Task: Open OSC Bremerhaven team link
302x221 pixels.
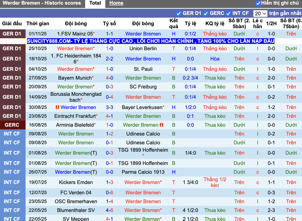Action: coord(76,201)
